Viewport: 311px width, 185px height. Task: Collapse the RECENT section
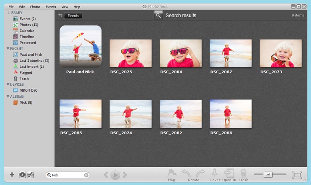[8, 49]
